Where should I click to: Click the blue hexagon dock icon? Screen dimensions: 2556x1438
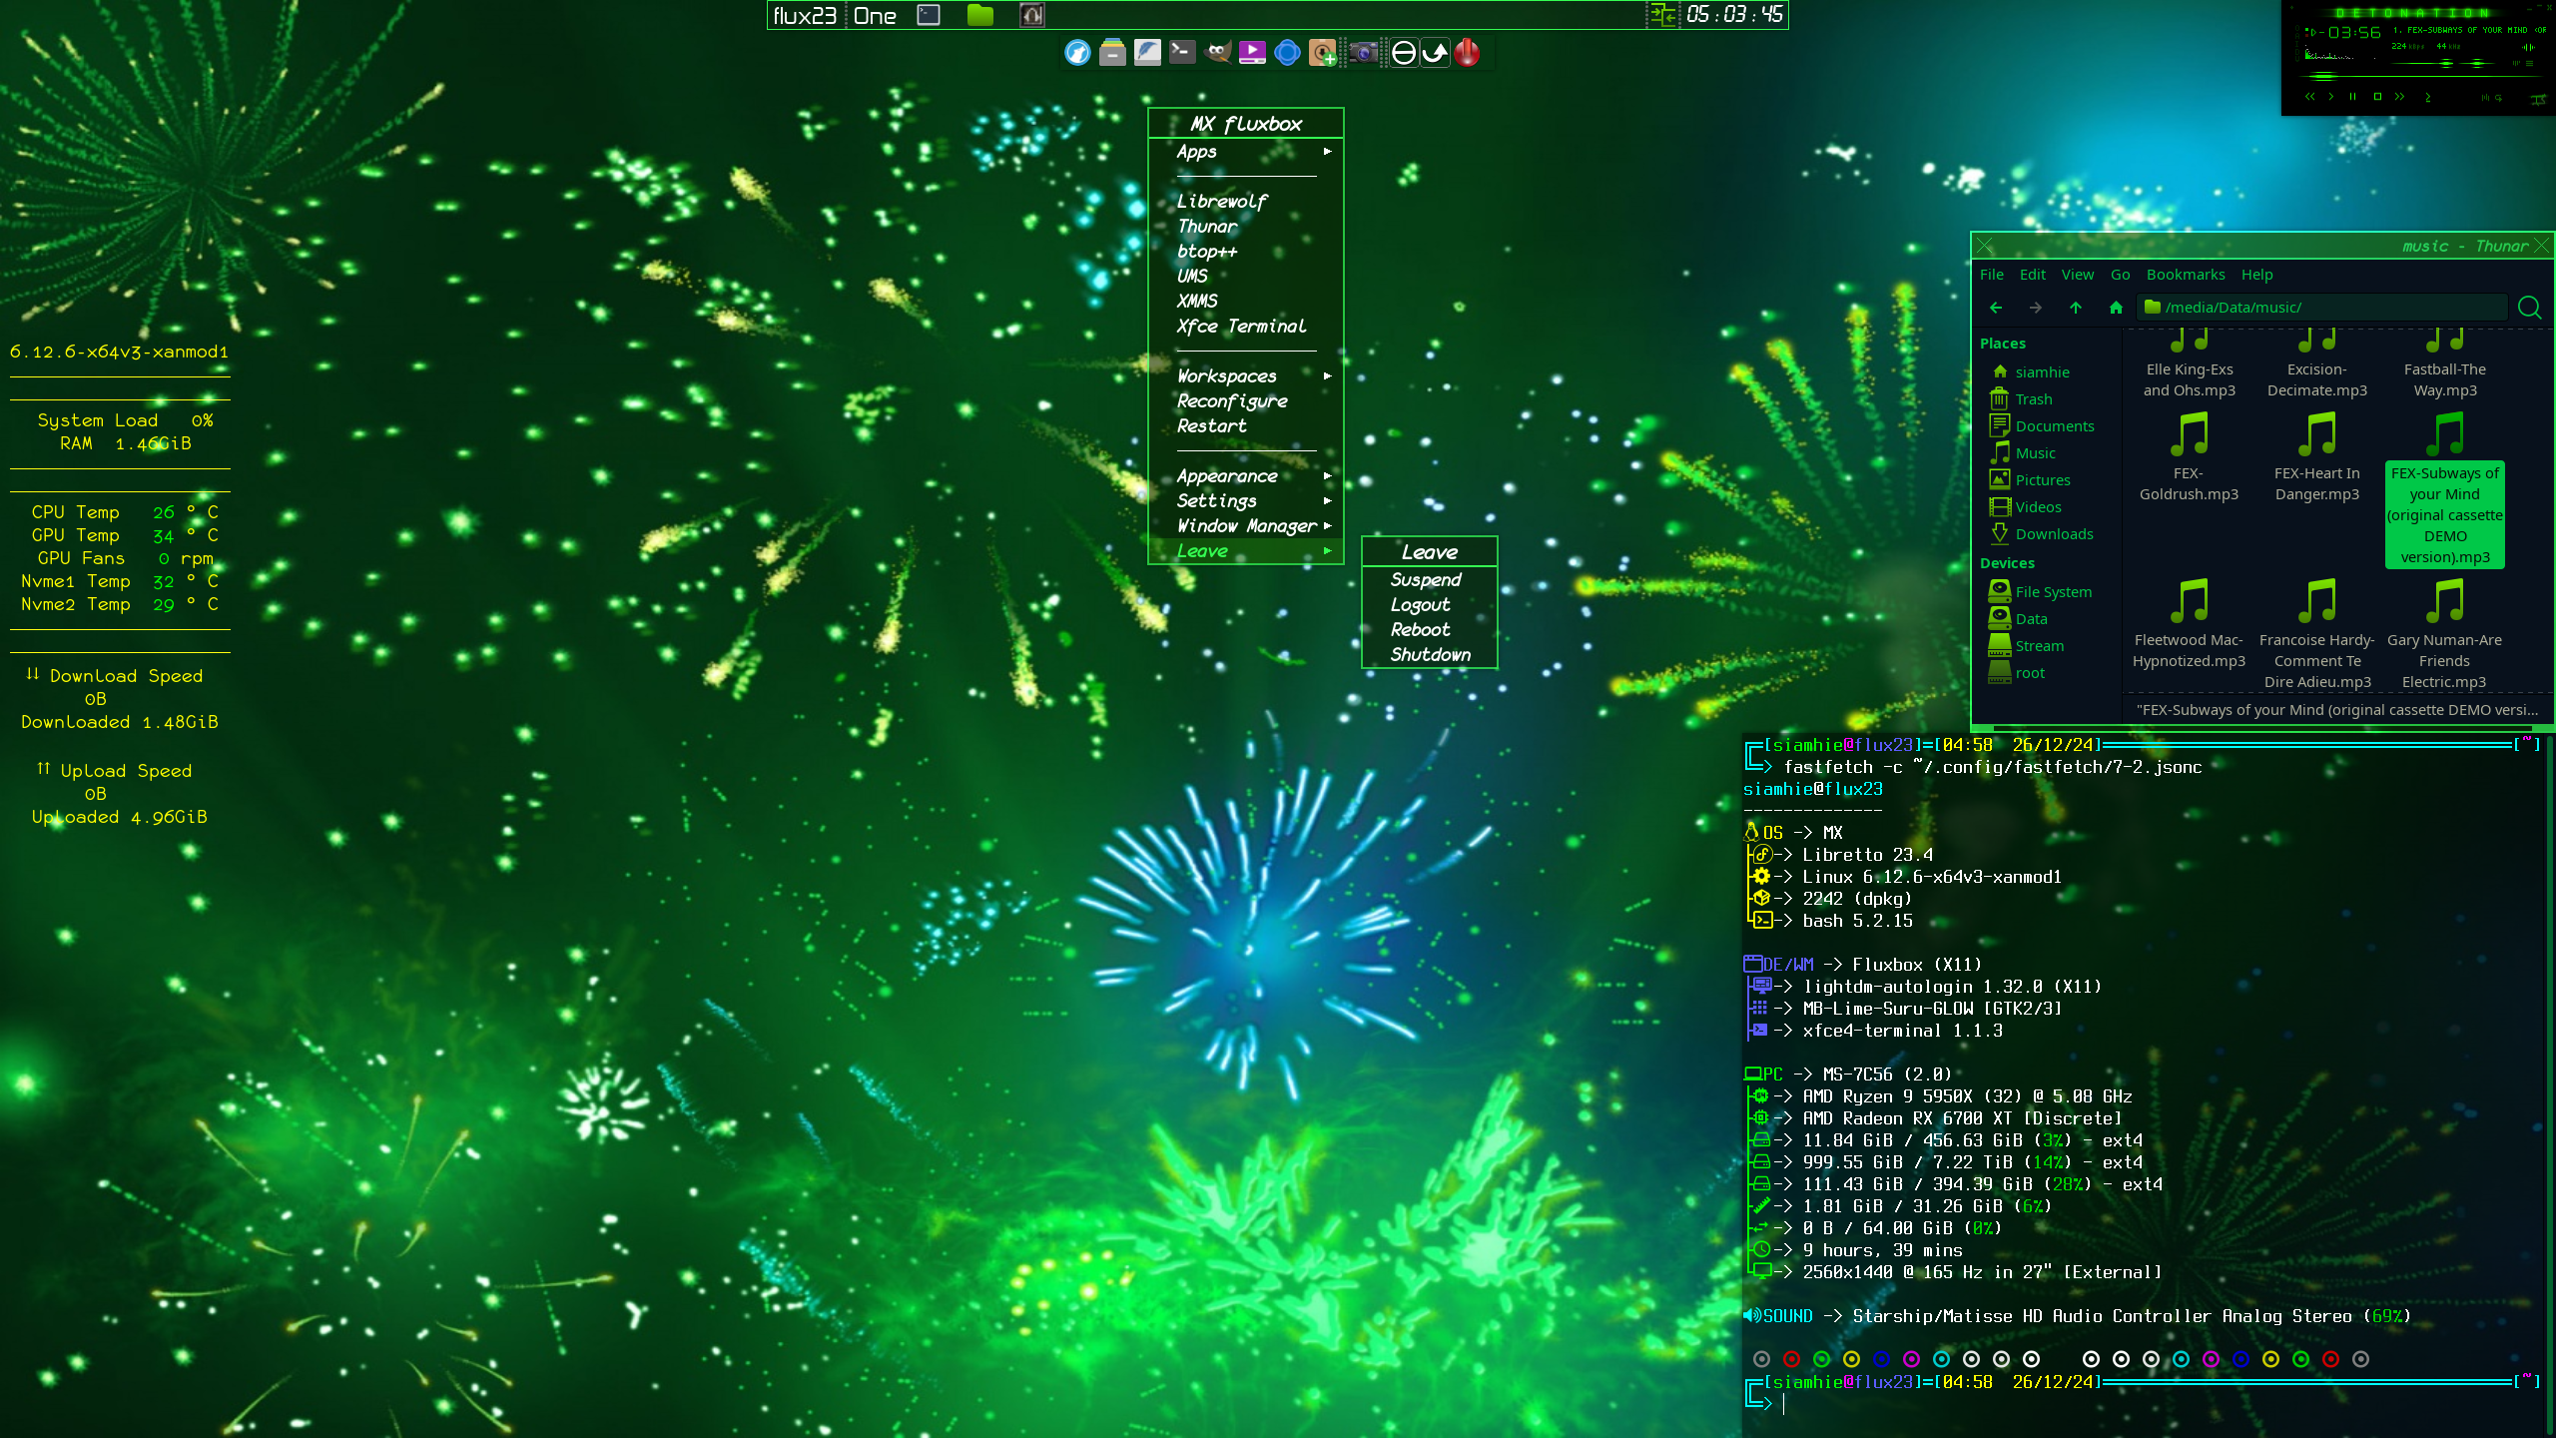click(1288, 52)
